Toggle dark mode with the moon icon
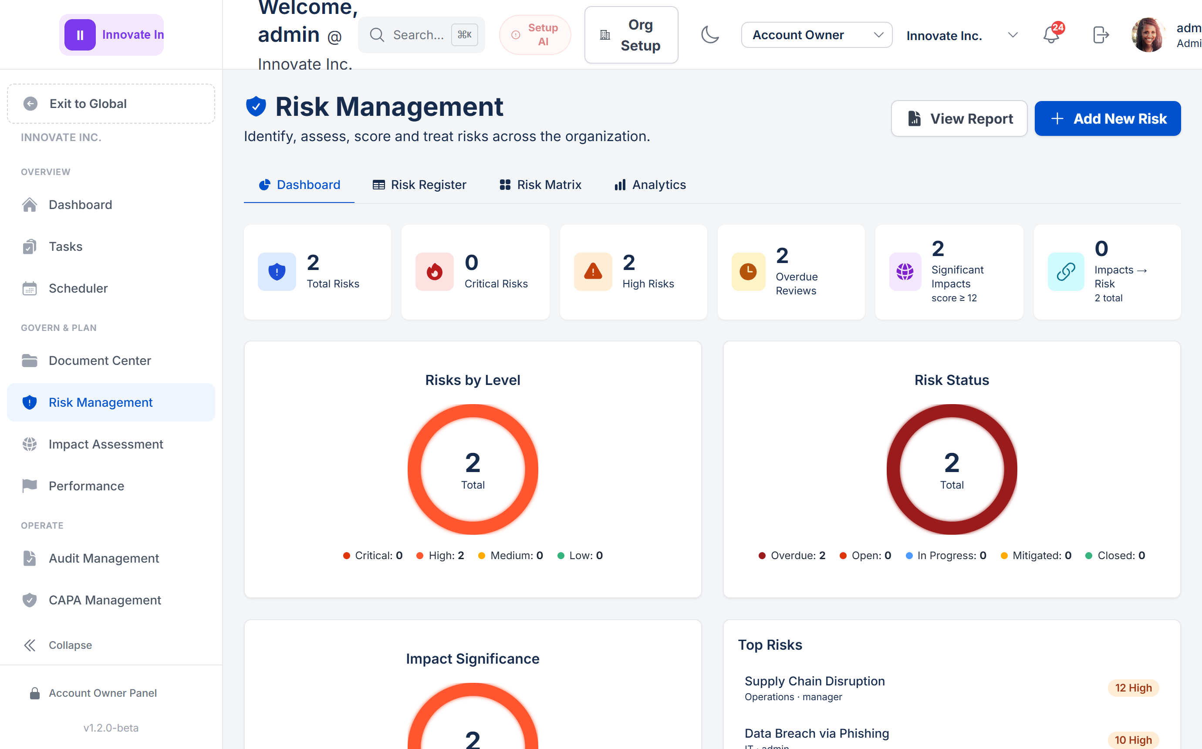This screenshot has width=1202, height=749. click(710, 35)
